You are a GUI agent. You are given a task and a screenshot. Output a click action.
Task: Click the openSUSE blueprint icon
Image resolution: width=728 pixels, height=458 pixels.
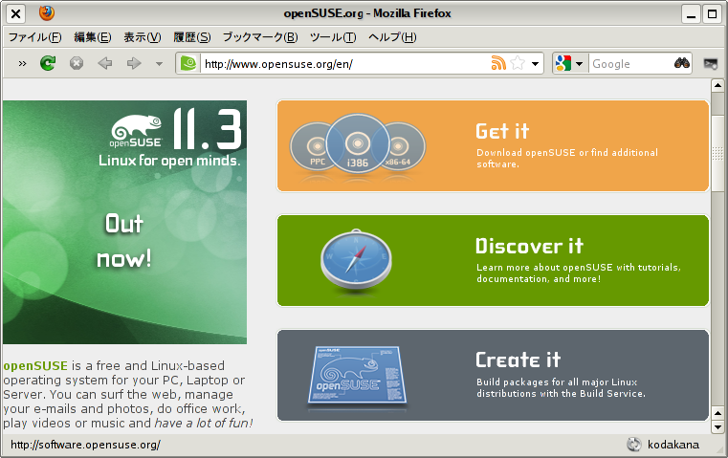click(x=357, y=375)
